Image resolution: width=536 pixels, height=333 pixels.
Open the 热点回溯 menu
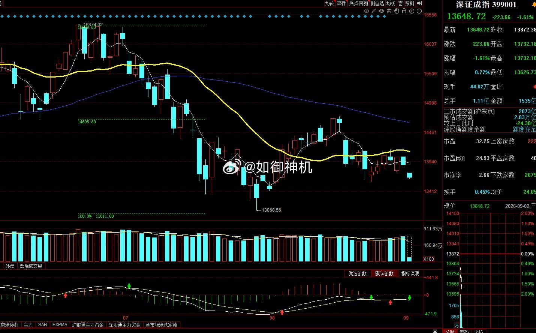(x=358, y=3)
